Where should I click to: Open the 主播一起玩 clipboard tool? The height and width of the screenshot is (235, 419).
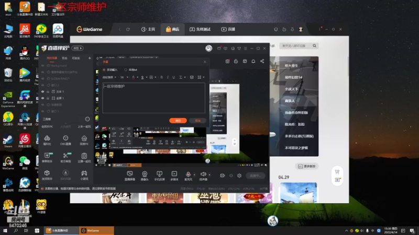point(84,157)
